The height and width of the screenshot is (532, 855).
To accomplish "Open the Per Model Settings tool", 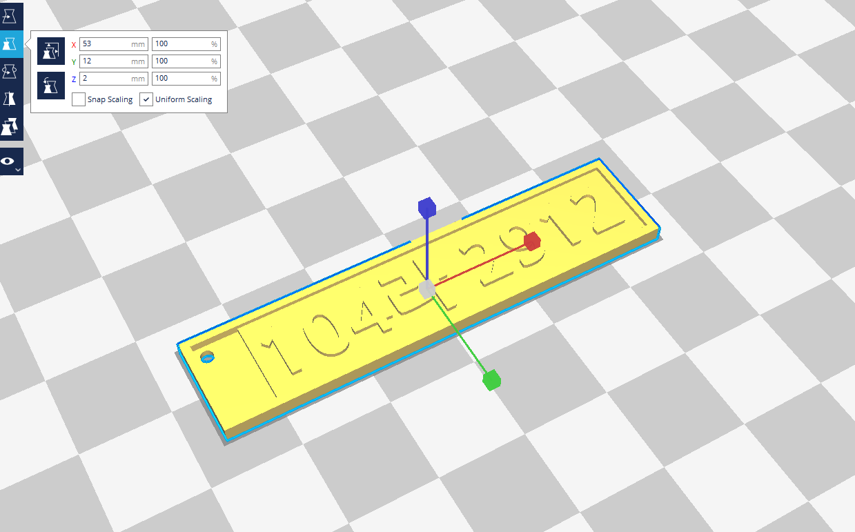I will click(10, 126).
